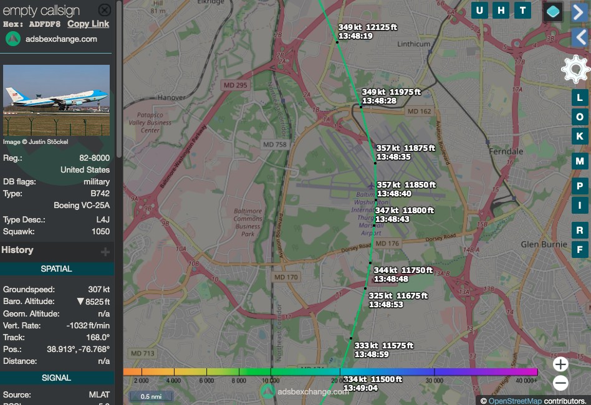Click the Copy Link button
This screenshot has width=591, height=405.
coord(88,24)
